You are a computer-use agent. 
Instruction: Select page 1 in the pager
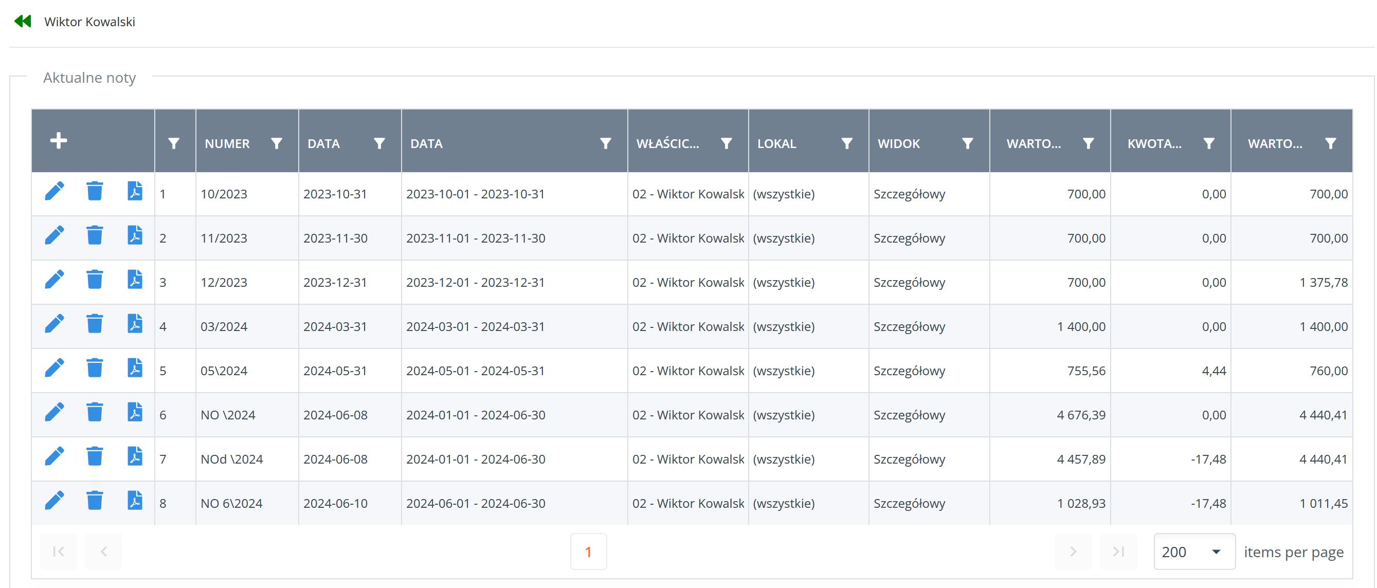pos(588,552)
